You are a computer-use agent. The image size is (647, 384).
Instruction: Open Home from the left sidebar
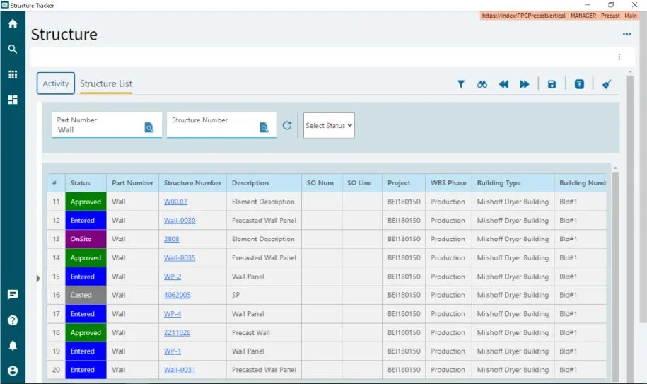13,23
